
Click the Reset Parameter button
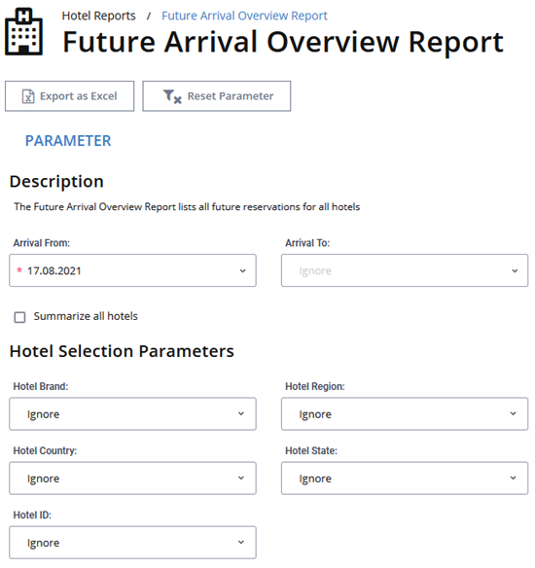click(217, 96)
